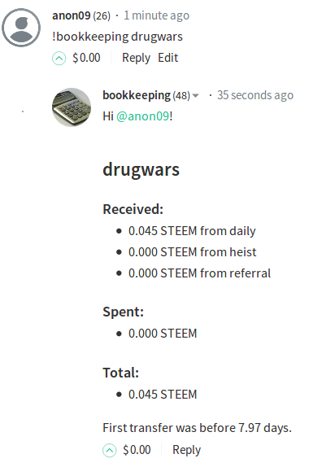Image resolution: width=322 pixels, height=467 pixels.
Task: Open the bookkeeping username link
Action: [x=137, y=95]
